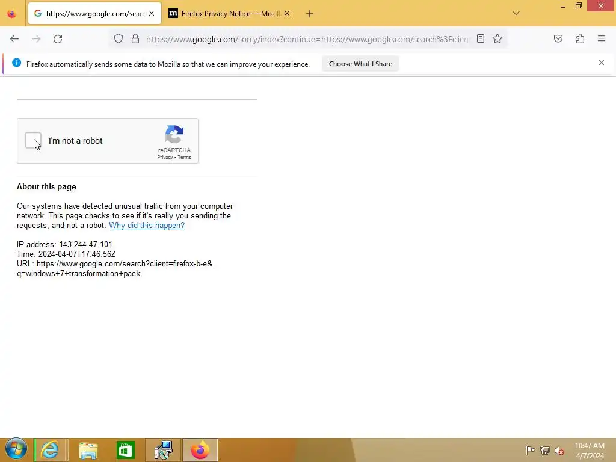Click the URL address bar
Viewport: 616px width, 462px height.
(x=307, y=39)
